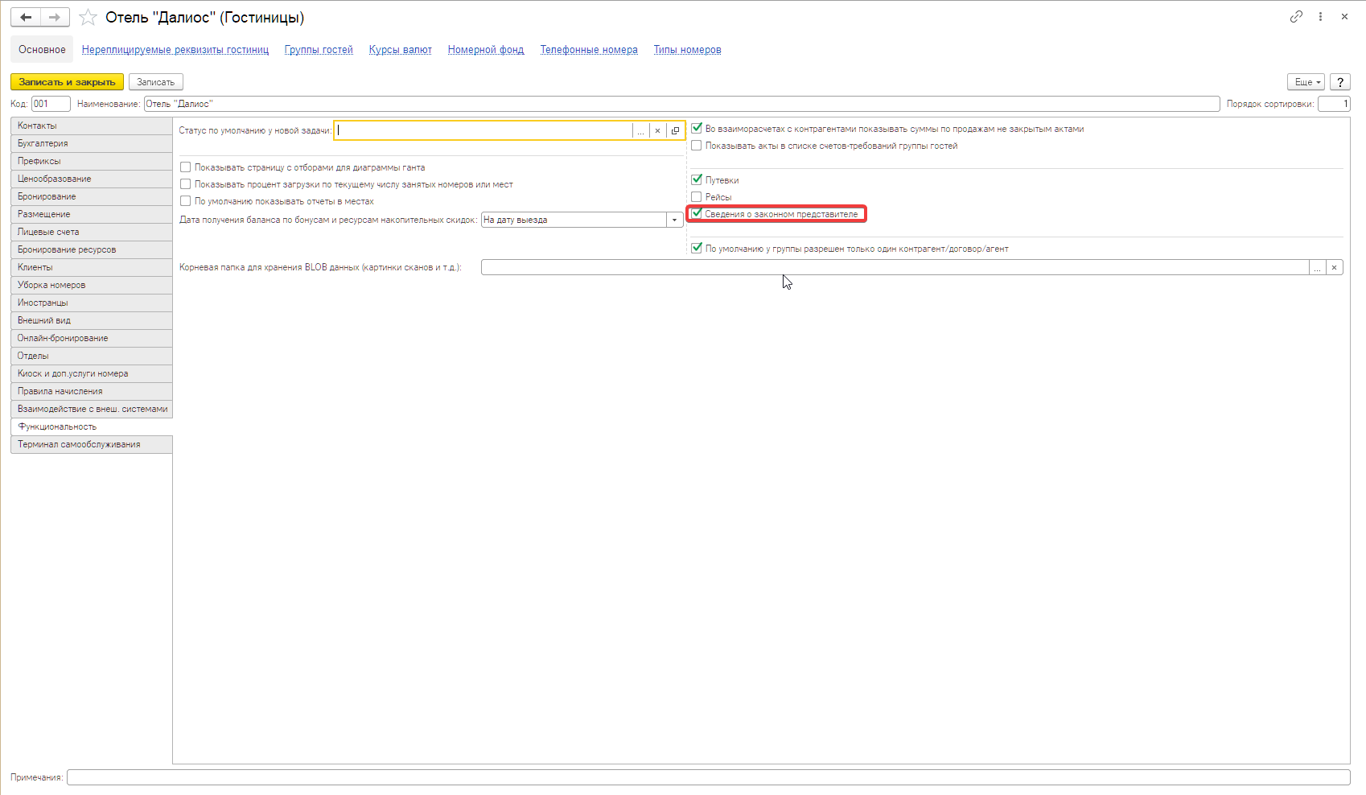Select the Иностранцы side tab

coord(92,303)
